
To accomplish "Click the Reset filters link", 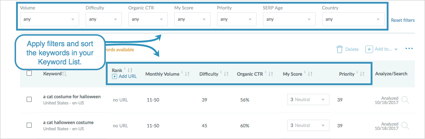I will (402, 20).
